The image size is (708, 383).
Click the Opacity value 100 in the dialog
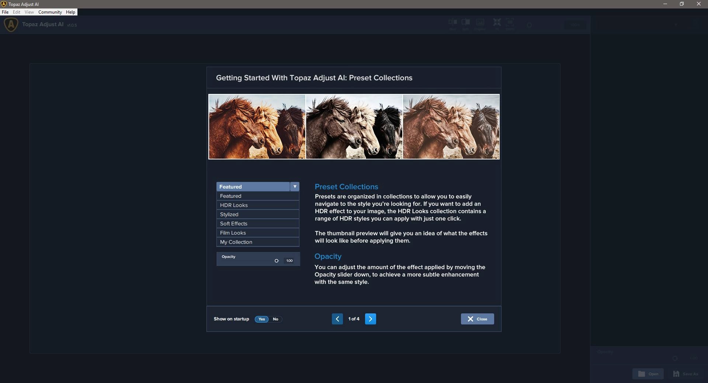289,261
